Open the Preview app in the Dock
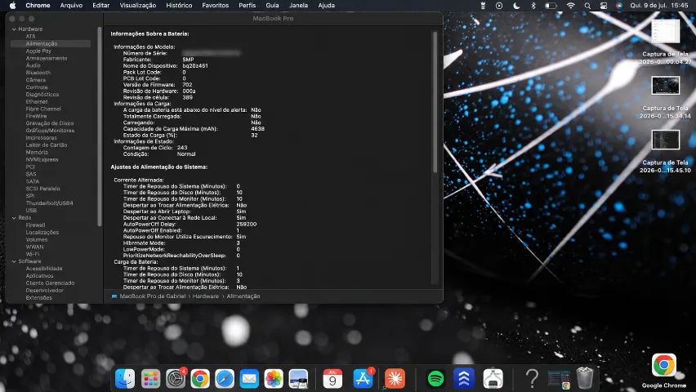This screenshot has height=392, width=696. (x=298, y=379)
